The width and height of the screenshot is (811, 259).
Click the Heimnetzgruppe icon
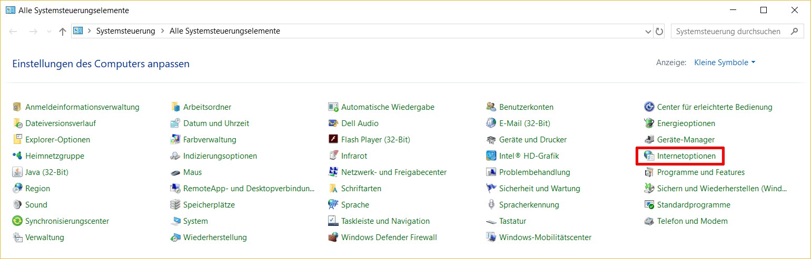point(17,156)
